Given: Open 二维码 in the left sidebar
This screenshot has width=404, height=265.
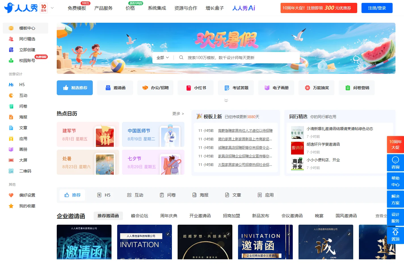Looking at the screenshot, I should pyautogui.click(x=26, y=171).
